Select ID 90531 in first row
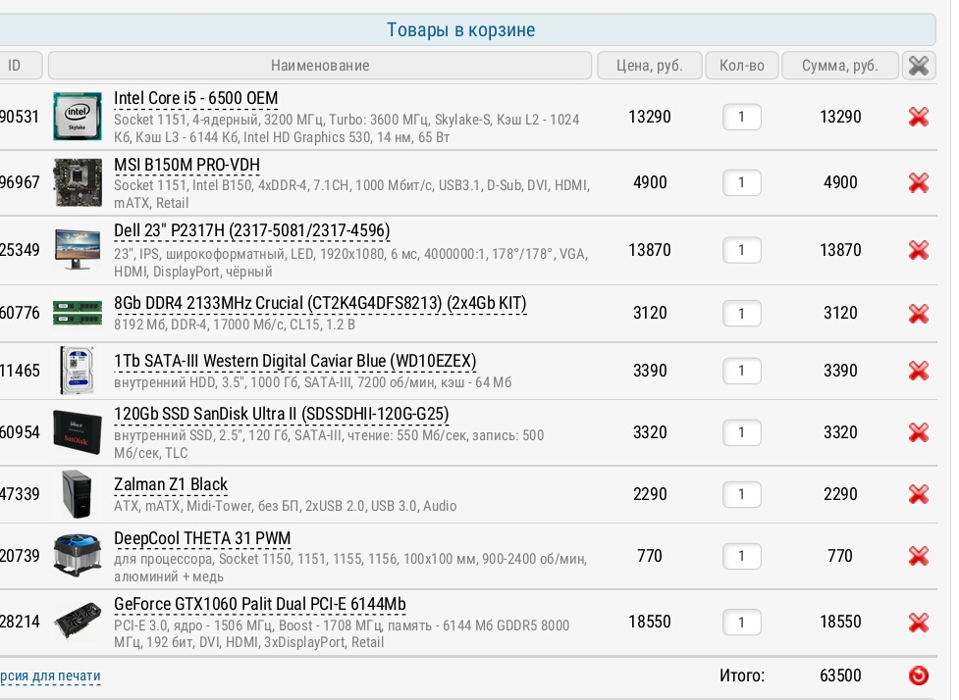Screen dimensions: 959x700 [x=20, y=117]
